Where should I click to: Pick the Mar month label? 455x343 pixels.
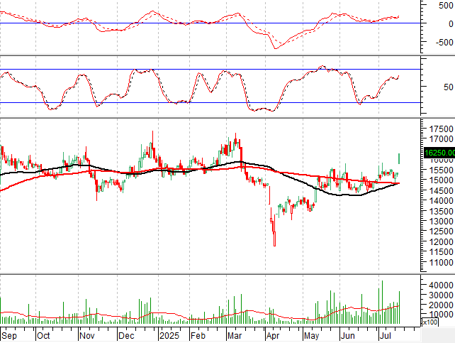point(235,336)
